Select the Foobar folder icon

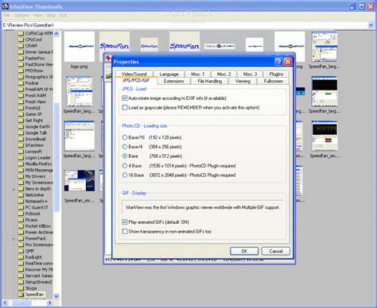pyautogui.click(x=21, y=83)
